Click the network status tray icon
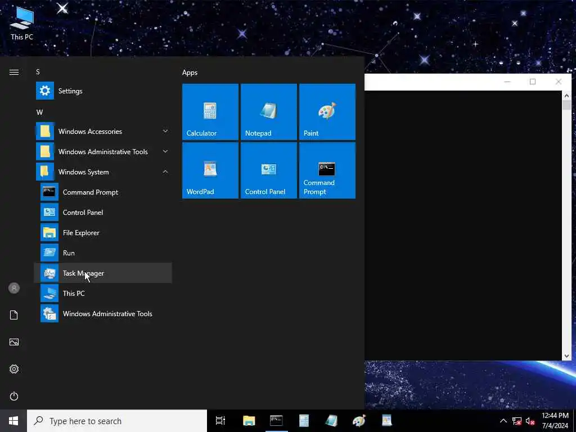Screen dimensions: 576x432 pyautogui.click(x=517, y=421)
